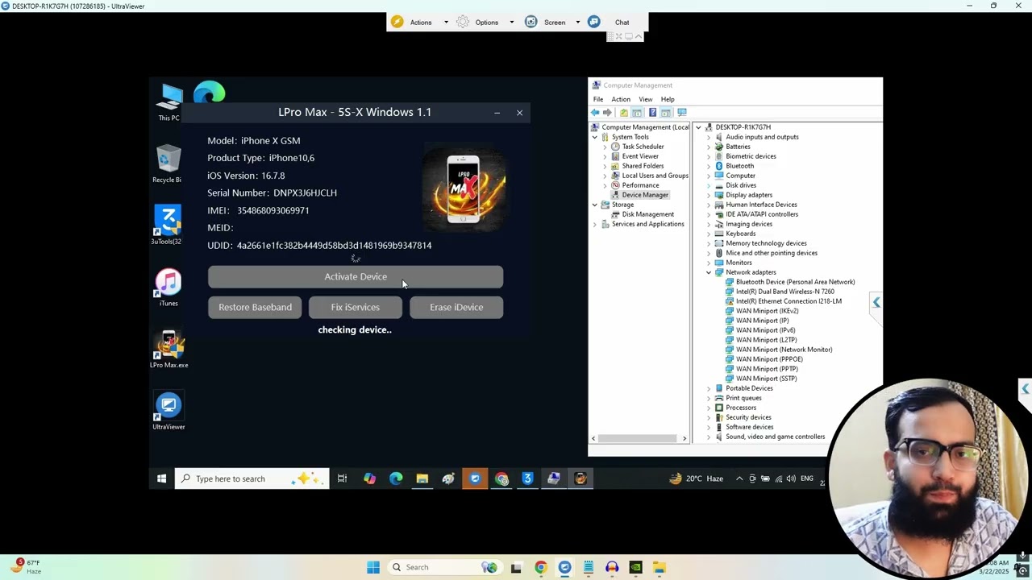
Task: Select Disk Management in the tree
Action: point(647,214)
